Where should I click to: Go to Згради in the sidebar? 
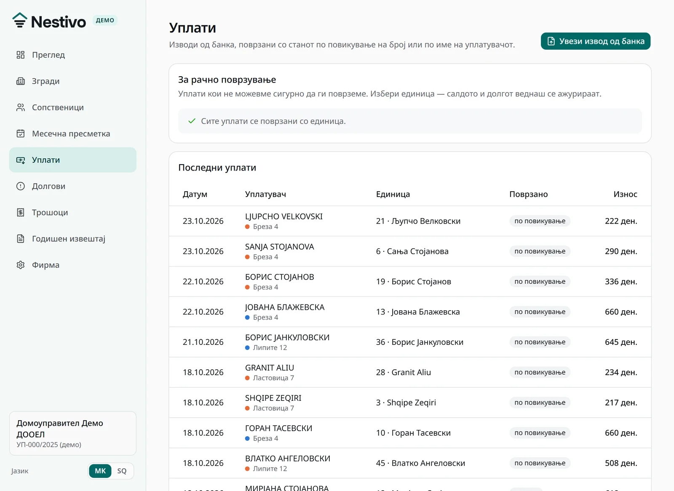click(x=73, y=81)
